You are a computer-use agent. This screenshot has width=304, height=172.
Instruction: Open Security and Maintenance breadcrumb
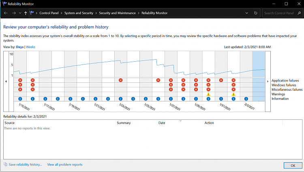click(117, 13)
